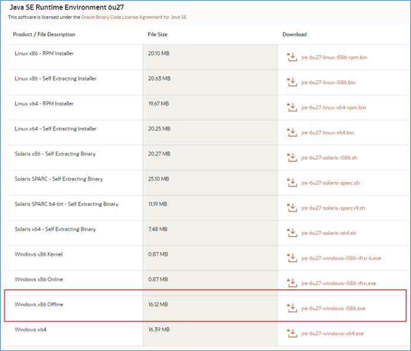Click download icon for jre-6u27-windows-i586.exe
411x351 pixels.
(292, 308)
